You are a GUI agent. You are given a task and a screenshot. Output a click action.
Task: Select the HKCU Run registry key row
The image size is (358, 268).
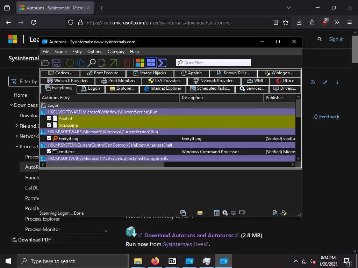167,112
